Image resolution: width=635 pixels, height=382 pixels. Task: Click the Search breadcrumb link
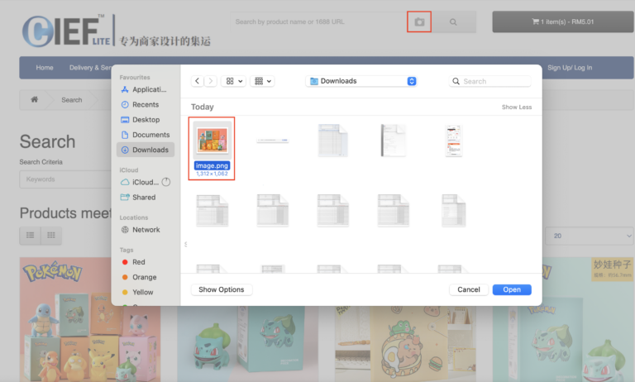(72, 100)
